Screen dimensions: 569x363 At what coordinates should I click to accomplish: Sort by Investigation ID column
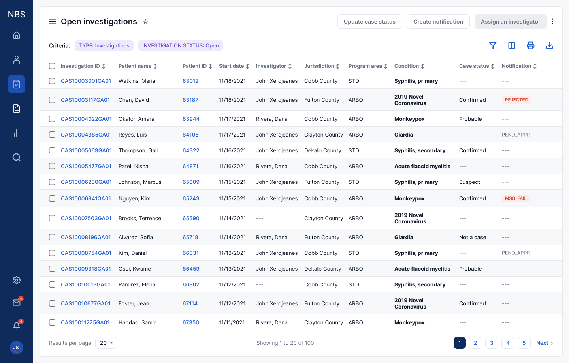click(83, 66)
